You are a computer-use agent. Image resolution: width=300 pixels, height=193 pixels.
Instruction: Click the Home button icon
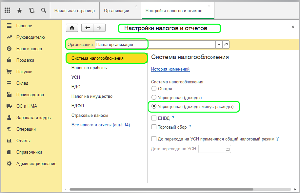coord(72,28)
